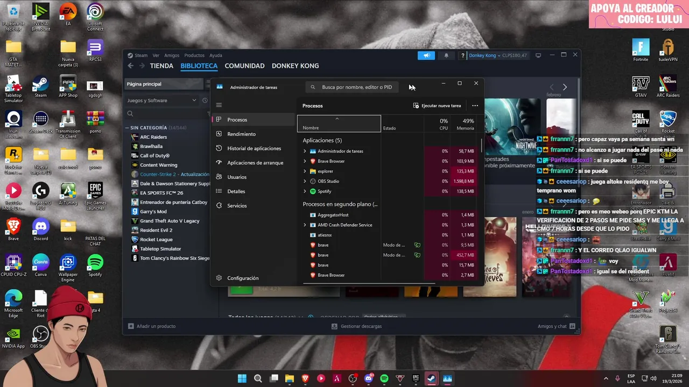The image size is (689, 387).
Task: Open DONKEY KONG profile tab in Steam
Action: [295, 66]
